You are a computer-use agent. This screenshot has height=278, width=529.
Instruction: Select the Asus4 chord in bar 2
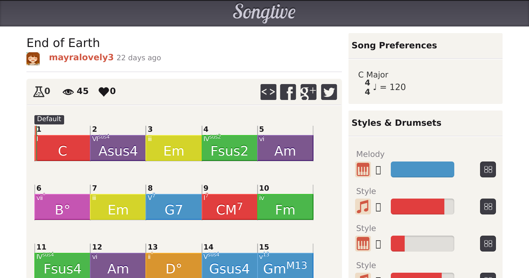click(118, 151)
